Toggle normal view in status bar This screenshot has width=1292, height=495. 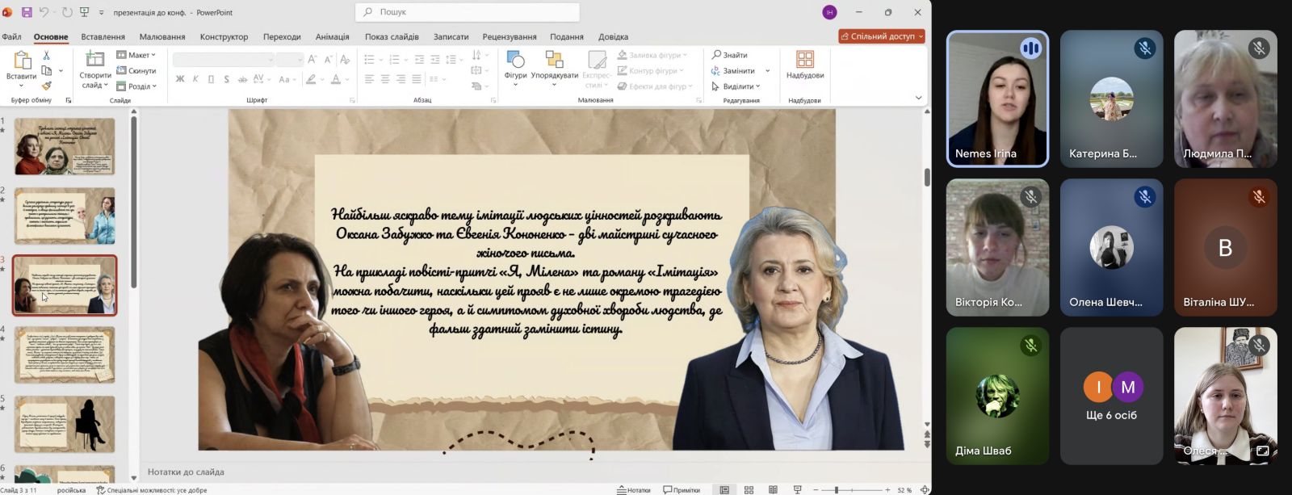(x=724, y=490)
